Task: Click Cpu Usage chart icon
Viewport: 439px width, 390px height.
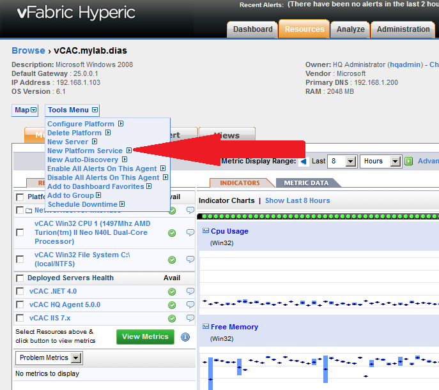Action: (x=206, y=230)
